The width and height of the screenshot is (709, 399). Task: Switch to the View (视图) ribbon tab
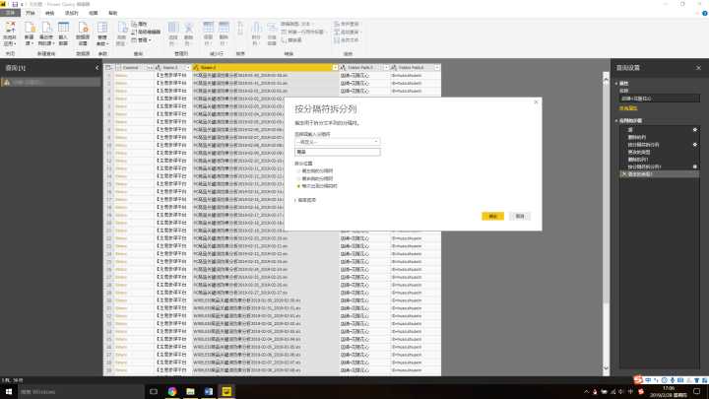94,13
